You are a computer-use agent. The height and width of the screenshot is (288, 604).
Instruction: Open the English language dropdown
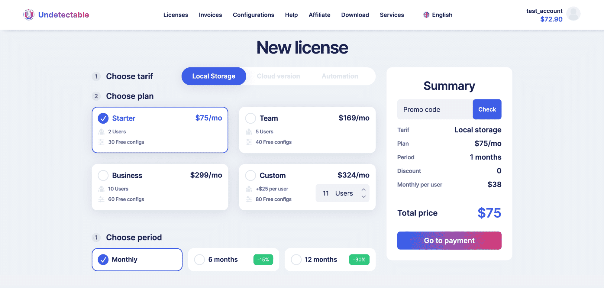click(438, 15)
